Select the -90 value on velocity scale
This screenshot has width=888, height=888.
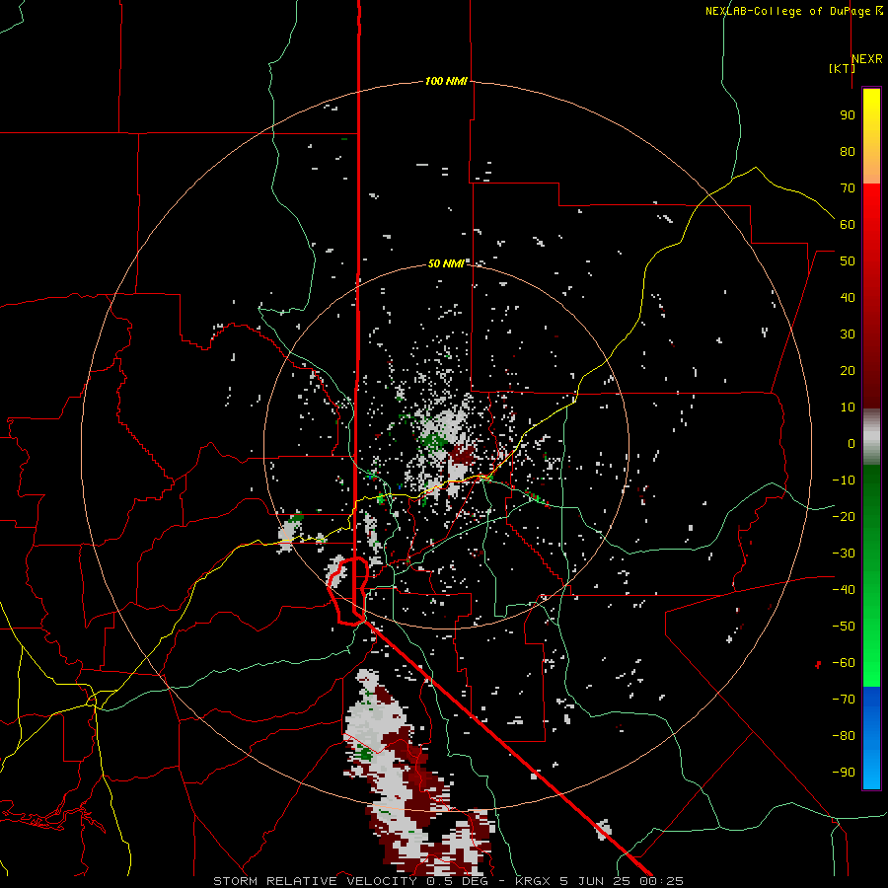844,773
